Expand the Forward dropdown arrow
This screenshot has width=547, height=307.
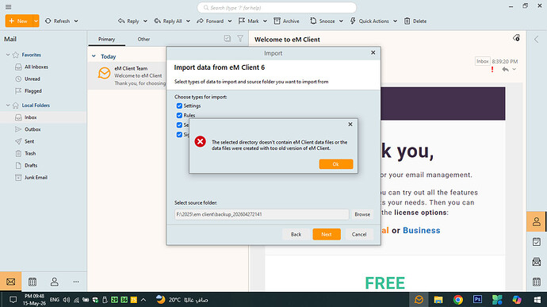coord(230,21)
